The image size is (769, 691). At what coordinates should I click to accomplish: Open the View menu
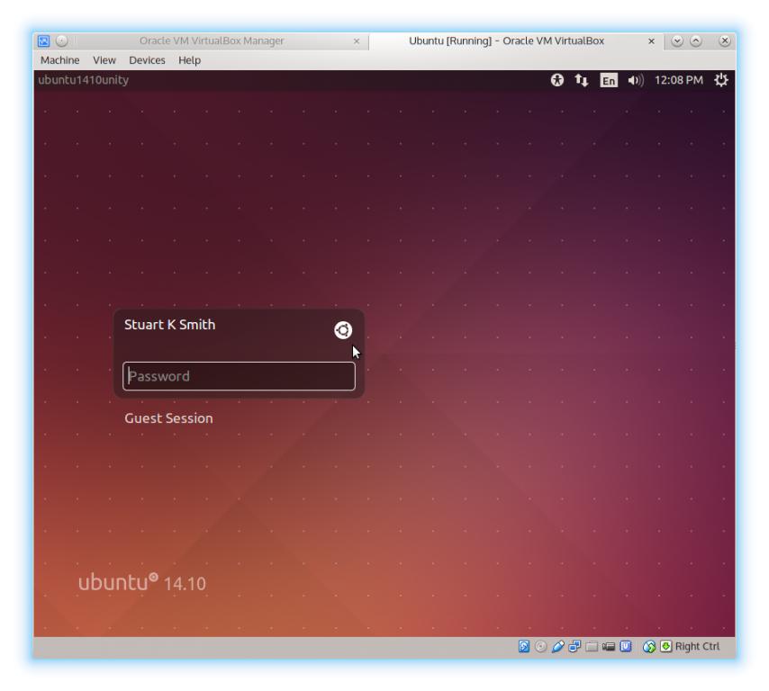(104, 60)
